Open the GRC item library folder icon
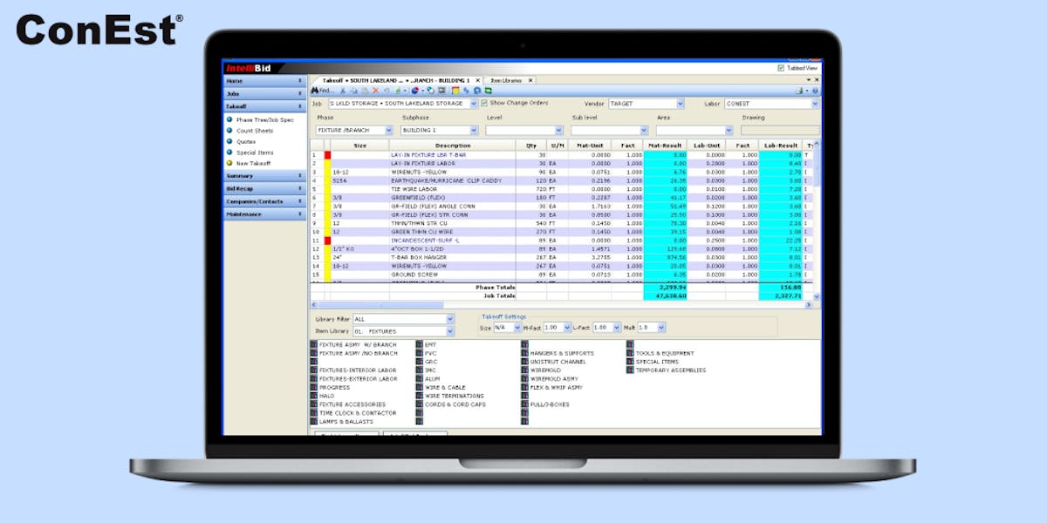Image resolution: width=1047 pixels, height=523 pixels. pyautogui.click(x=420, y=362)
